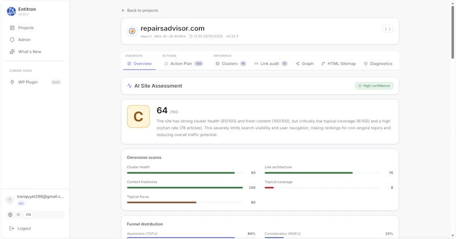Click the Diagnostics check icon
The height and width of the screenshot is (239, 456).
pyautogui.click(x=366, y=64)
